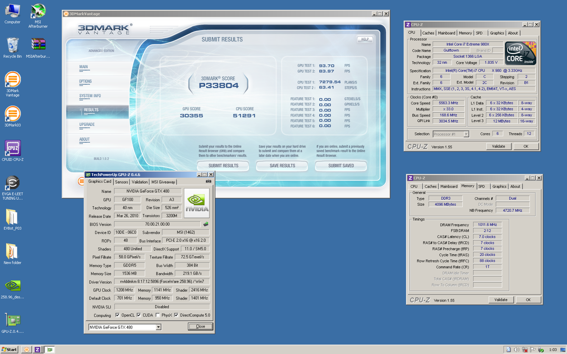Viewport: 567px width, 354px height.
Task: Toggle the DirectCompute 5.0 checkbox
Action: 176,315
